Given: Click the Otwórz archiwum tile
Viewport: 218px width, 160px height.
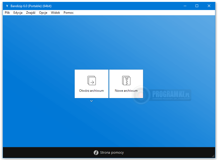Looking at the screenshot, I should point(92,84).
